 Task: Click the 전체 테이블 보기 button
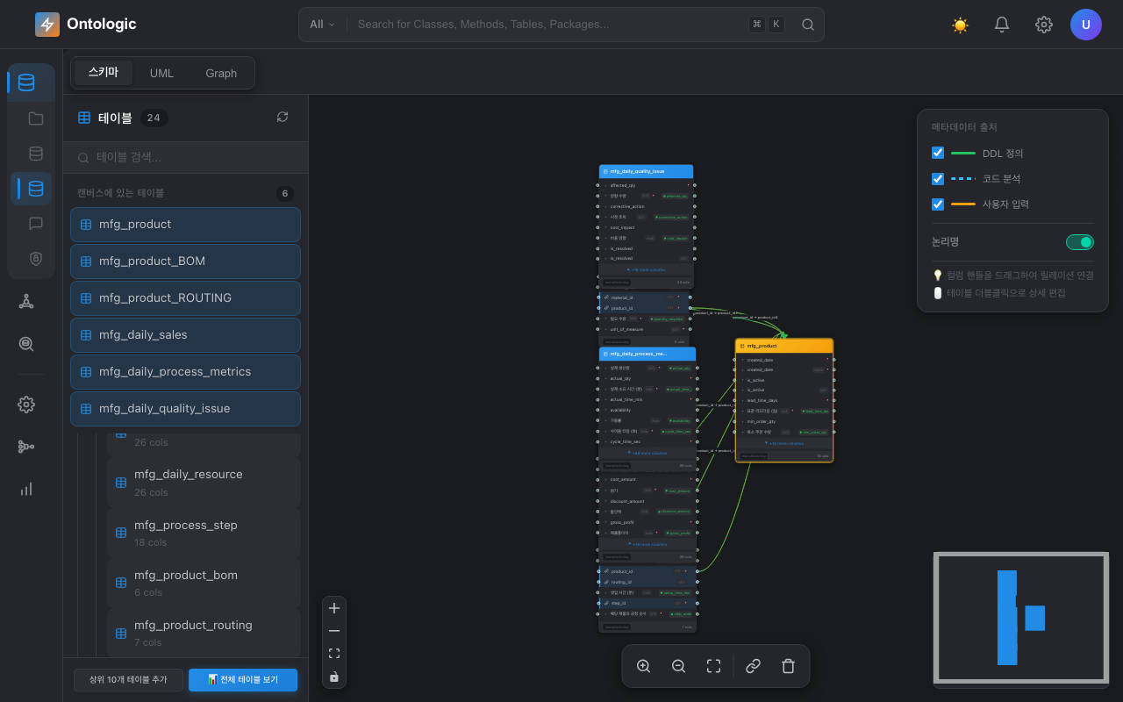[243, 680]
